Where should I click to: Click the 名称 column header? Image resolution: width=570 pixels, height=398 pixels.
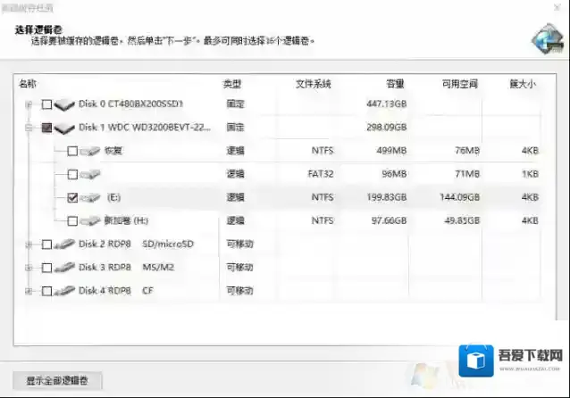point(28,84)
